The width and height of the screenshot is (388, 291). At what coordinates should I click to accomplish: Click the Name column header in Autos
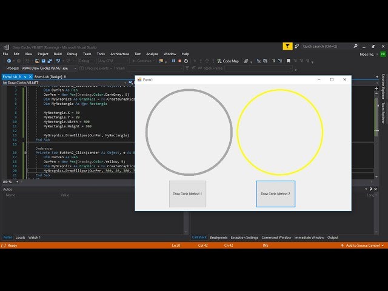tap(11, 195)
